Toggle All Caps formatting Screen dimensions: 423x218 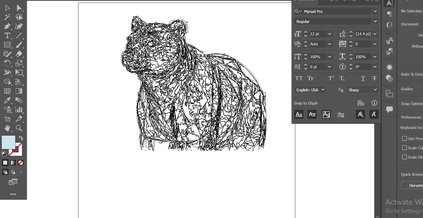click(x=299, y=79)
